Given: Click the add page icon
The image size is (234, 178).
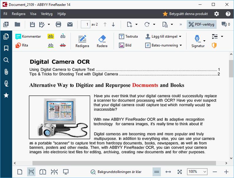Looking at the screenshot, I should (x=129, y=24).
